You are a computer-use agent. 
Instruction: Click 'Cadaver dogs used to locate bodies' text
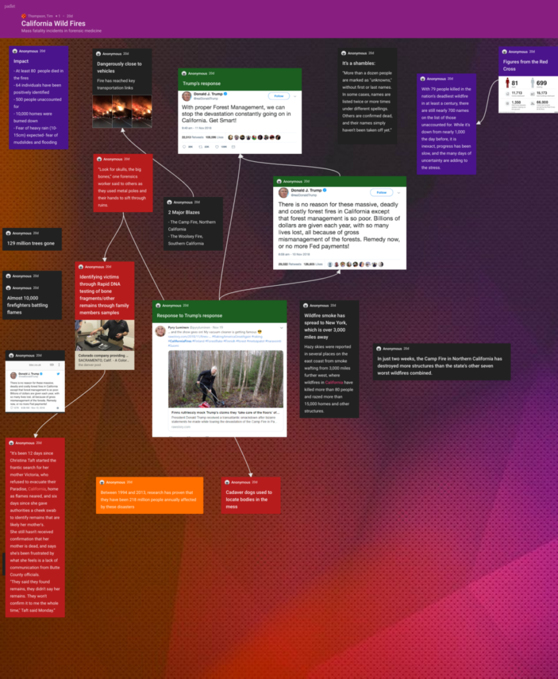click(x=249, y=499)
